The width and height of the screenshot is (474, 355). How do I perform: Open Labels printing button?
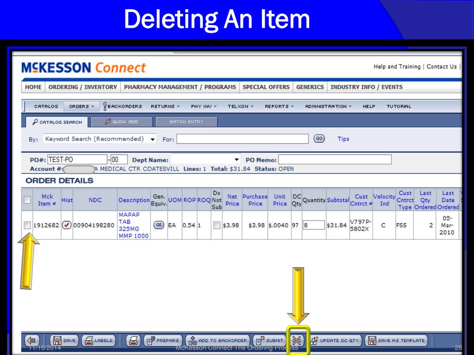[x=99, y=341]
